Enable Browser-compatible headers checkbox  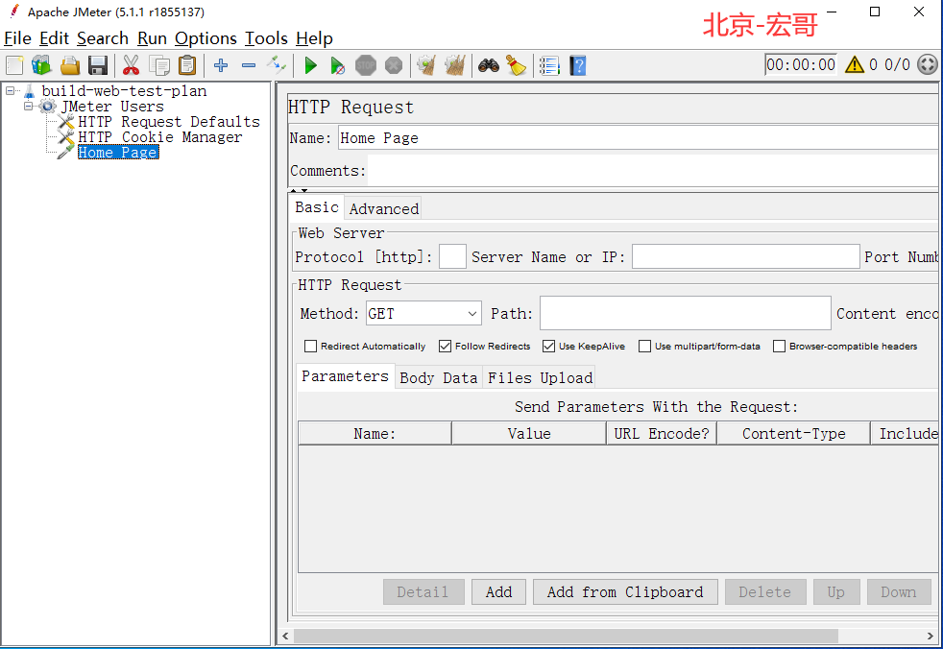(779, 346)
